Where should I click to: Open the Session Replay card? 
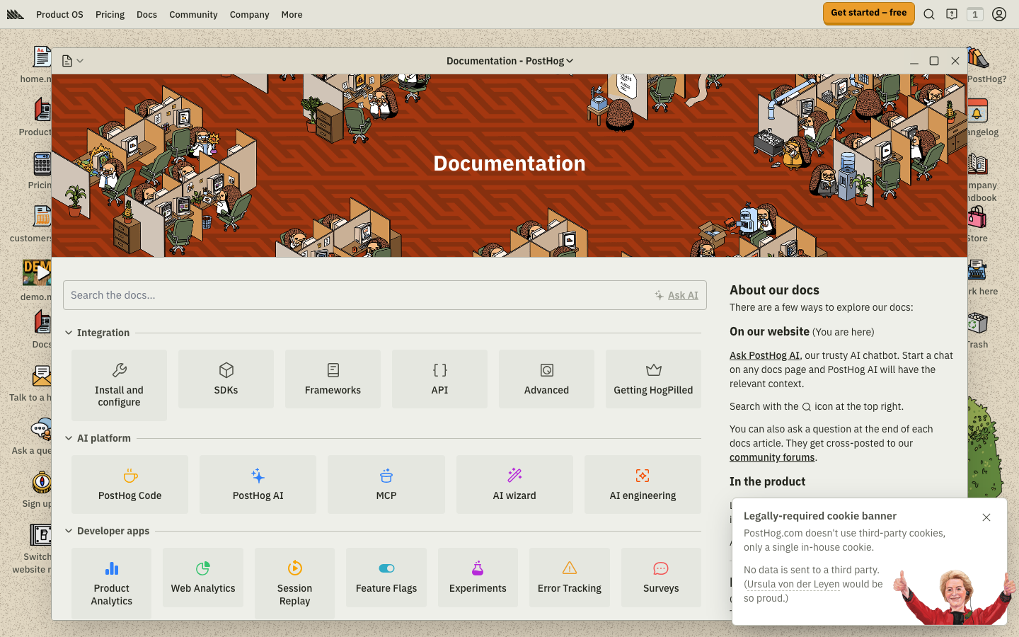(x=294, y=583)
